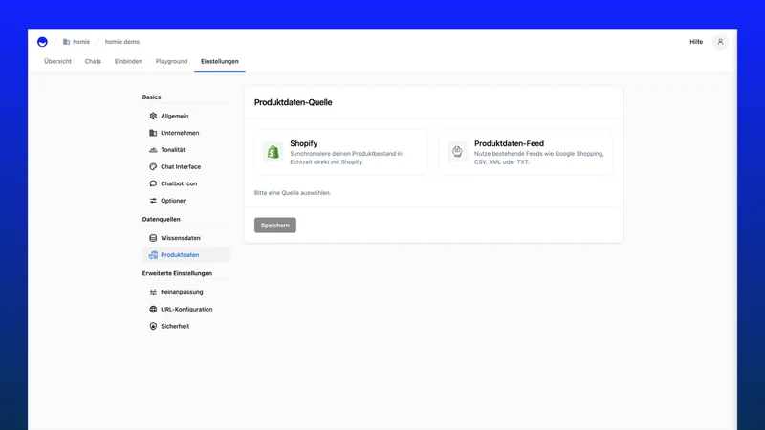Open Hilfe in the top bar

coord(696,42)
